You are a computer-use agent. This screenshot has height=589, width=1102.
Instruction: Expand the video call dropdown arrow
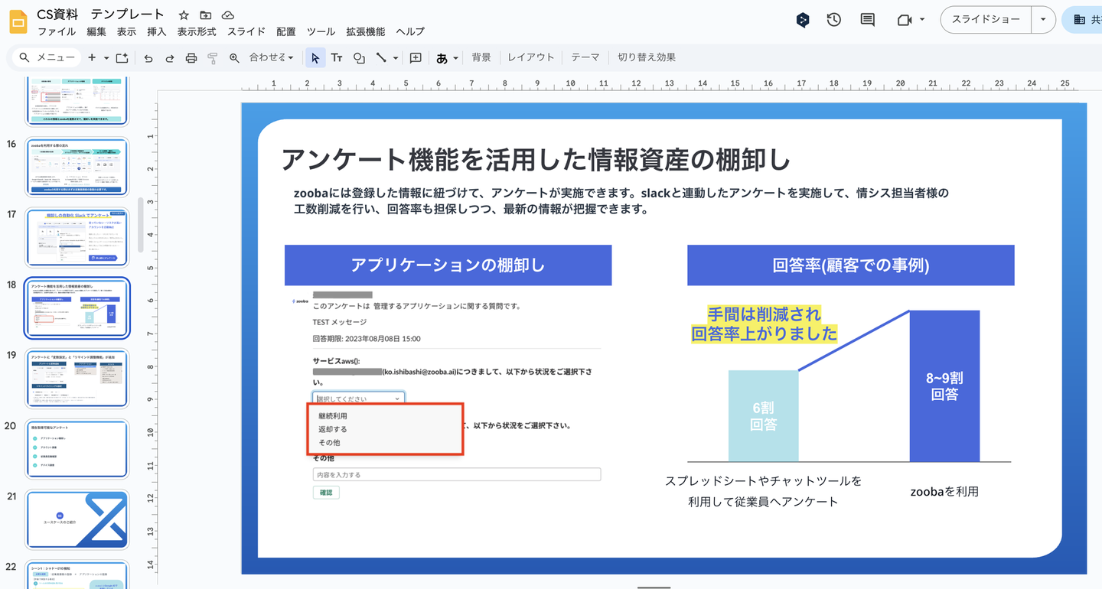coord(922,20)
